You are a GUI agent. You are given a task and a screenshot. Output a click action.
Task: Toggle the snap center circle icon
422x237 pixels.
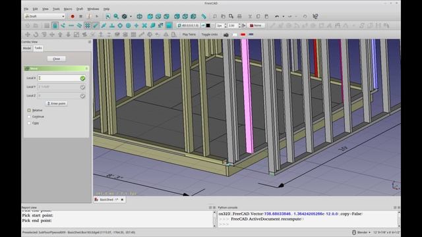coord(129,26)
